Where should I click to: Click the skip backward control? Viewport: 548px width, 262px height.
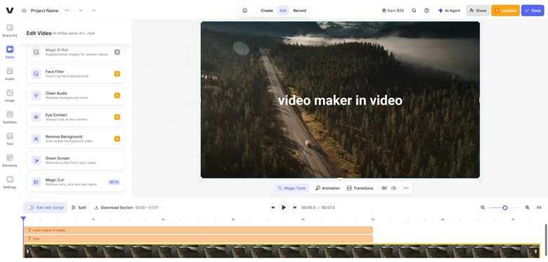click(273, 207)
